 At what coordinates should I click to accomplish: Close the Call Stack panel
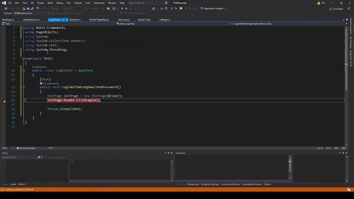346,153
